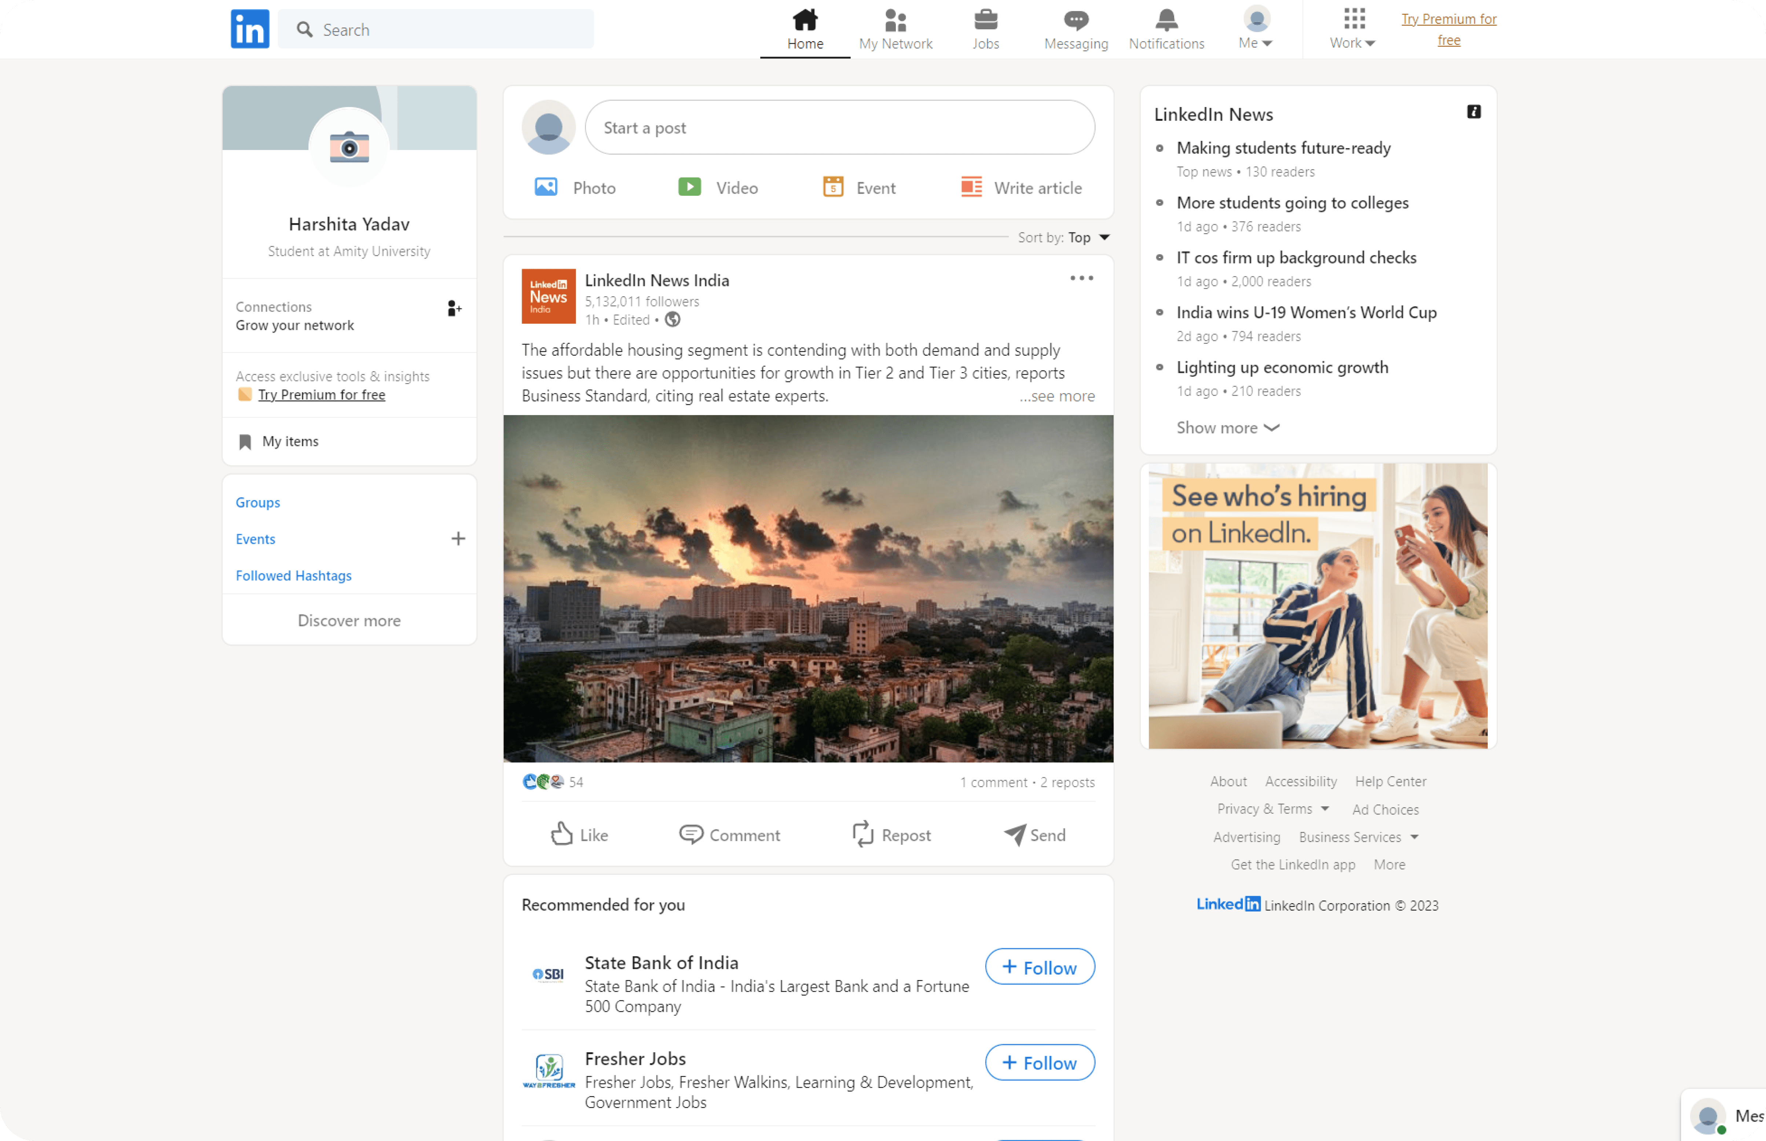1766x1141 pixels.
Task: Click the LinkedIn logo icon
Action: 250,29
